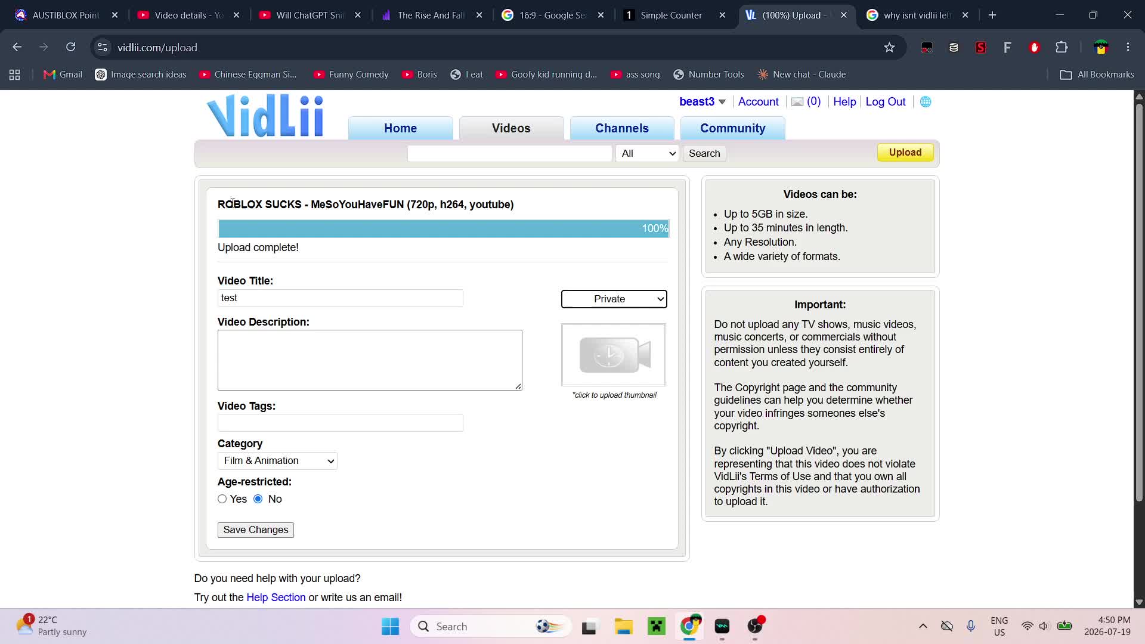The image size is (1145, 644).
Task: Go back to the previous page
Action: pos(17,47)
